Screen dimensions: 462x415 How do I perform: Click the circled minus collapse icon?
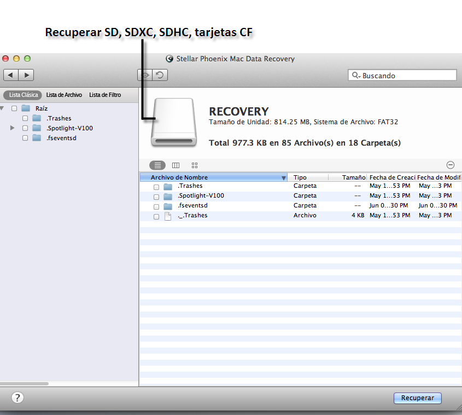[450, 165]
